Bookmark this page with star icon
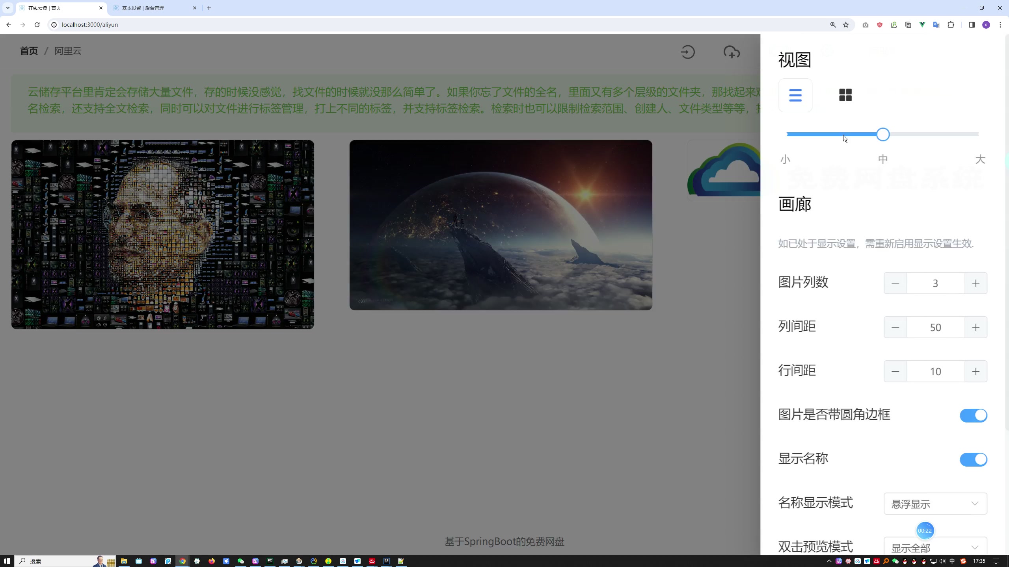The height and width of the screenshot is (567, 1009). coord(846,25)
